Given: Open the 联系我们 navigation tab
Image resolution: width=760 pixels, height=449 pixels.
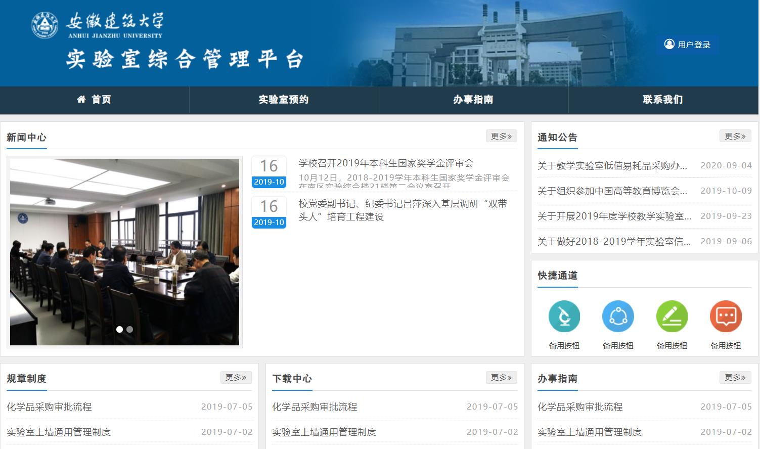Looking at the screenshot, I should point(663,100).
